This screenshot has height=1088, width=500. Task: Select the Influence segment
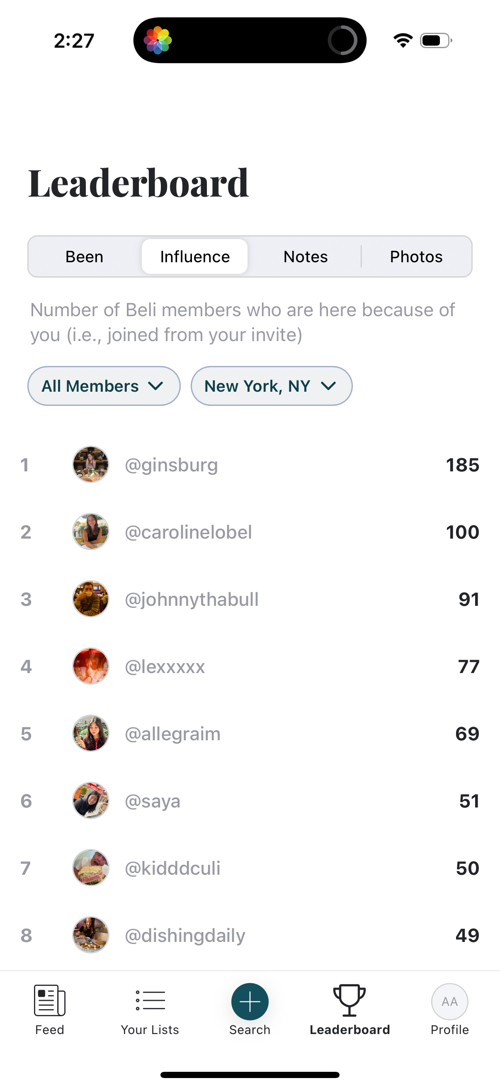pyautogui.click(x=194, y=256)
